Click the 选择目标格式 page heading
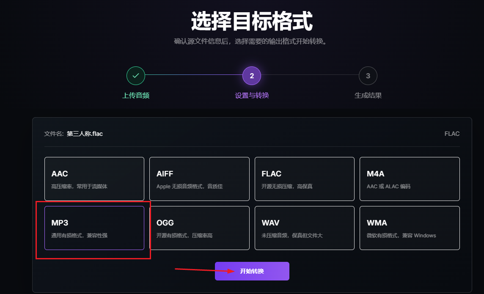This screenshot has height=294, width=484. (x=252, y=21)
